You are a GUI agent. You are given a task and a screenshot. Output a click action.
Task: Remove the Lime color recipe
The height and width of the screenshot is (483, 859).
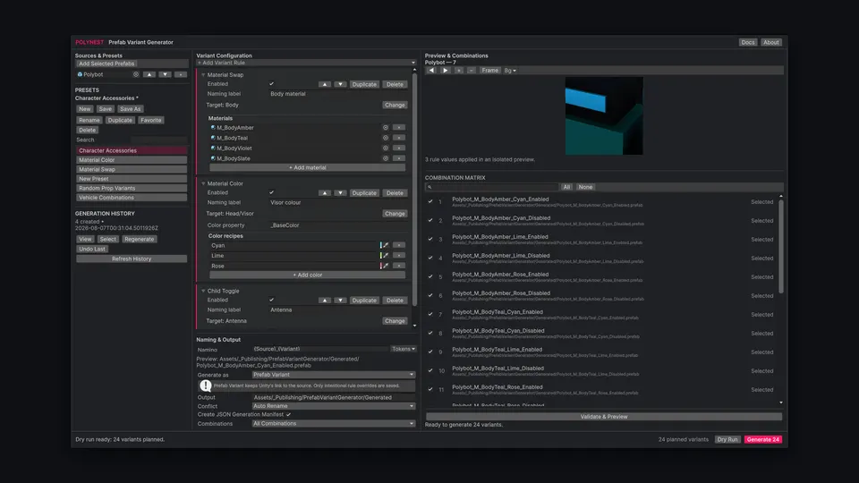click(x=399, y=256)
